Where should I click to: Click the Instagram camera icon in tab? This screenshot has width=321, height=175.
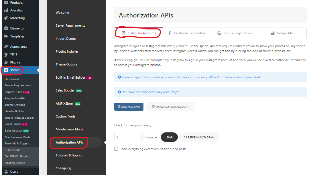click(123, 33)
